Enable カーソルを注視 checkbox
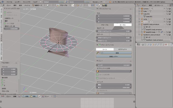Image resolution: width=173 pixels, height=108 pixels. (x=97, y=75)
